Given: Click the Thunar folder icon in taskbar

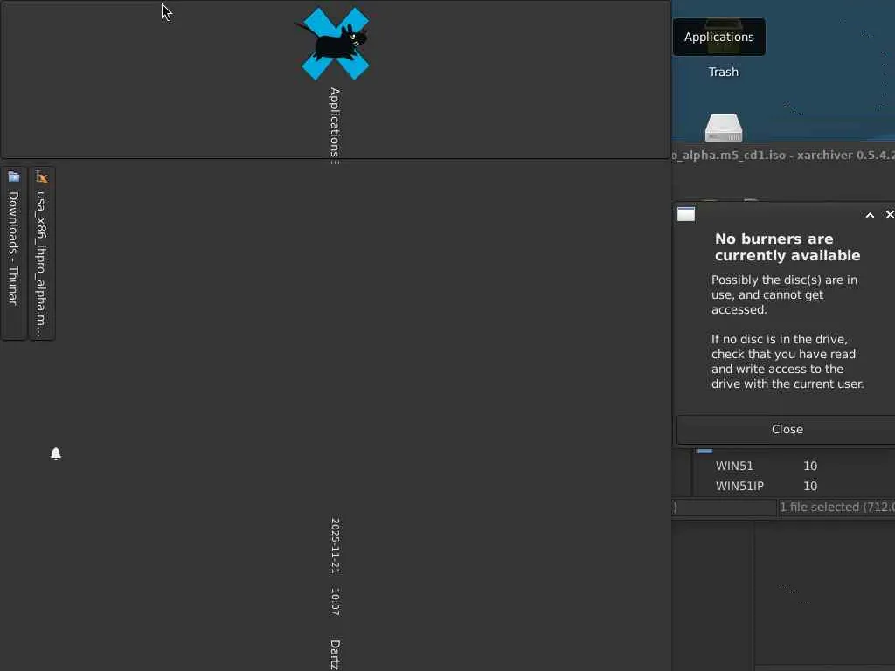Looking at the screenshot, I should tap(14, 176).
